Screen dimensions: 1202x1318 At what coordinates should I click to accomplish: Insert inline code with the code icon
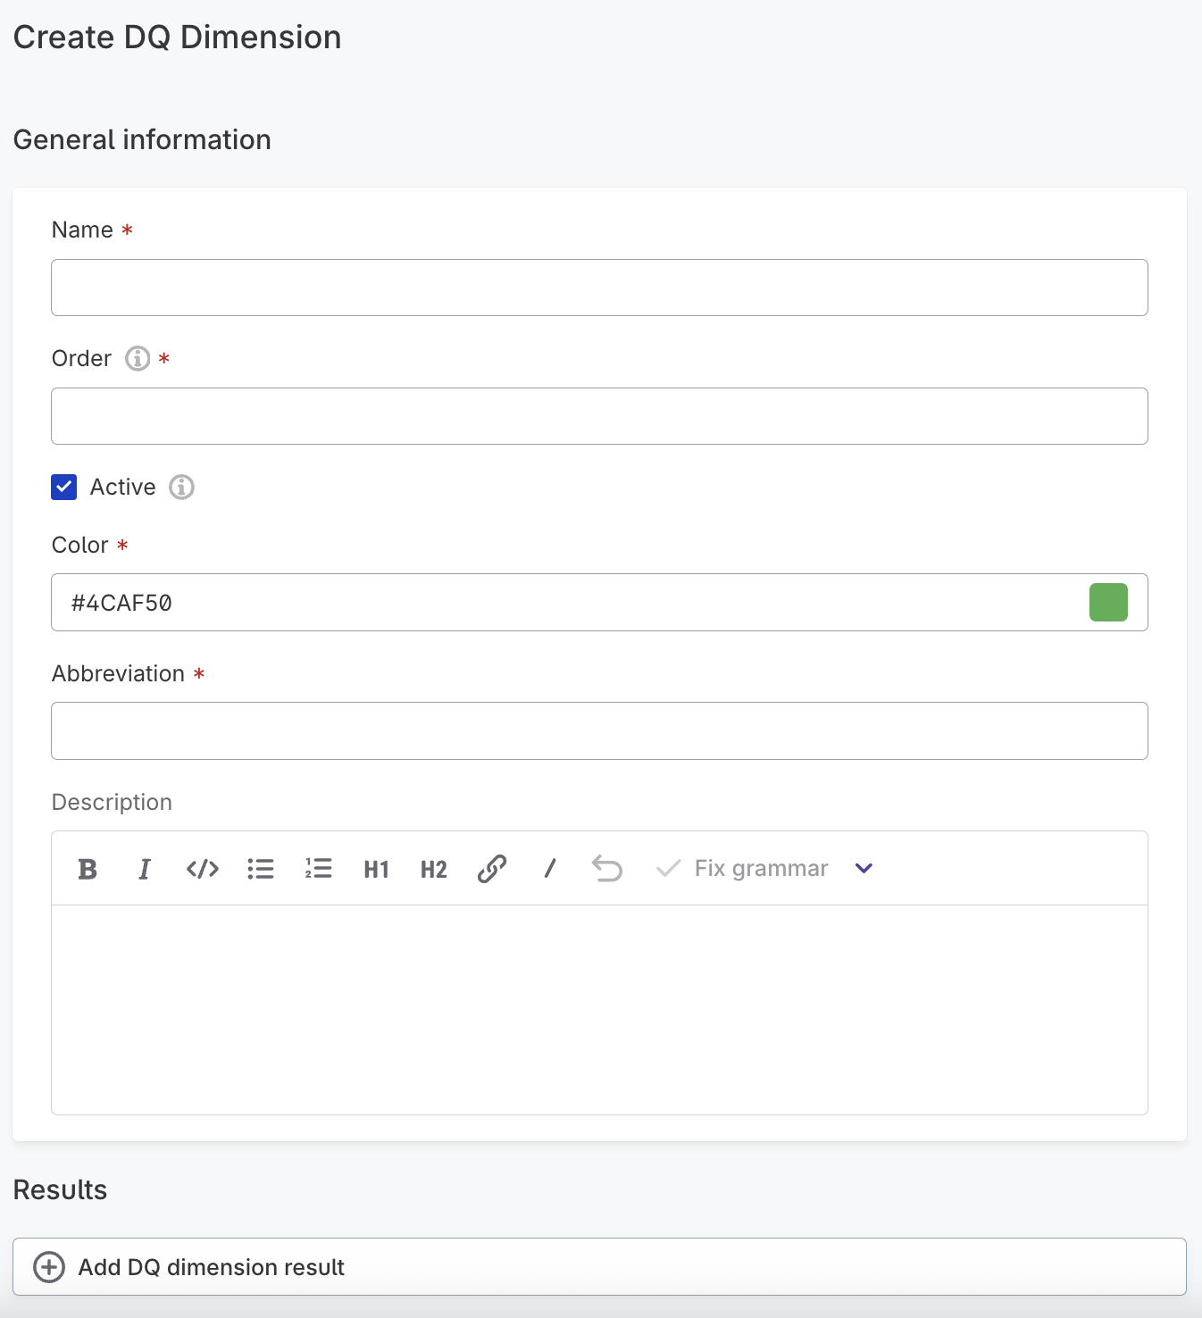203,869
